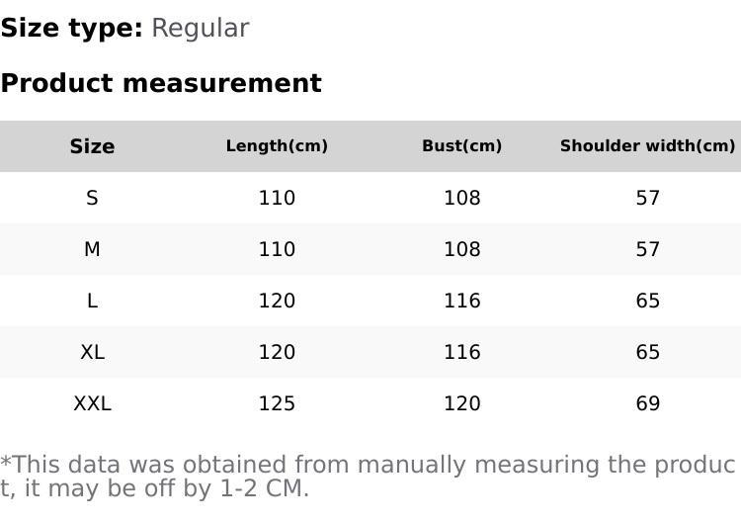Click the shoulder width in the L row
The width and height of the screenshot is (741, 524).
(647, 301)
